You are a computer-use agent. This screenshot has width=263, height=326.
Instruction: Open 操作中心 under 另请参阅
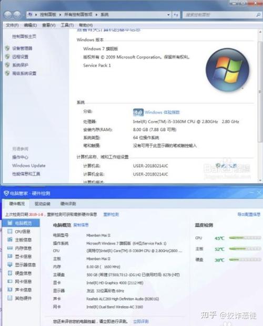(x=20, y=157)
